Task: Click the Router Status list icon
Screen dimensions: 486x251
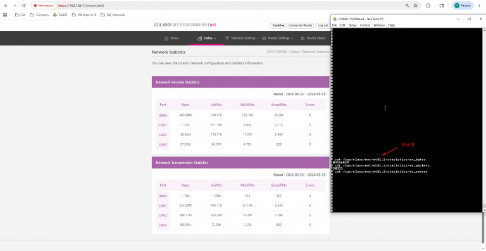Action: click(x=302, y=38)
